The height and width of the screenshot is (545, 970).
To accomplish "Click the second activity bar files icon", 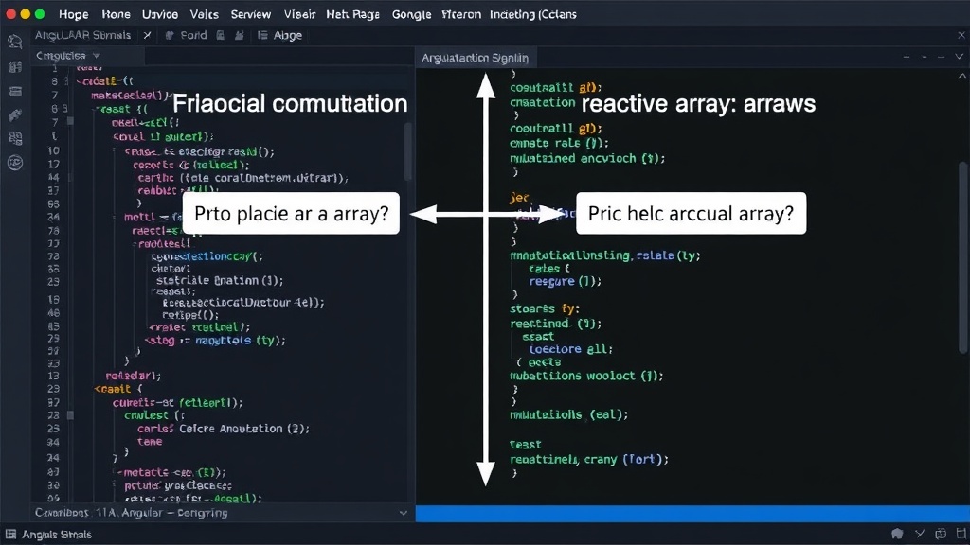I will [15, 67].
